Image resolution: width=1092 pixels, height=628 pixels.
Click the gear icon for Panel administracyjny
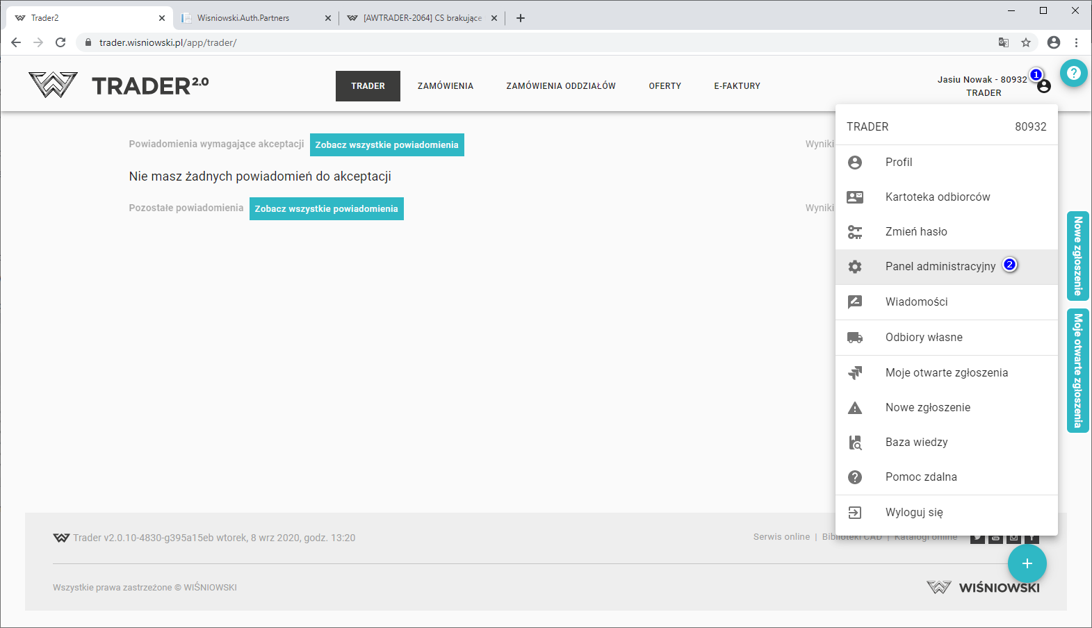855,267
